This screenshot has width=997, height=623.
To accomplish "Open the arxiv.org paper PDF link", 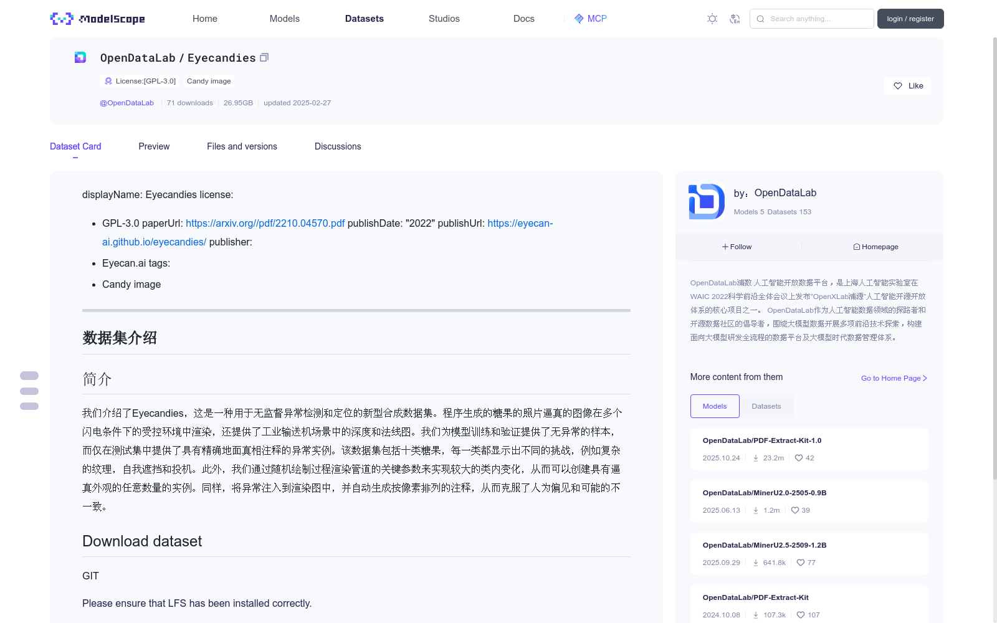I will pyautogui.click(x=265, y=223).
